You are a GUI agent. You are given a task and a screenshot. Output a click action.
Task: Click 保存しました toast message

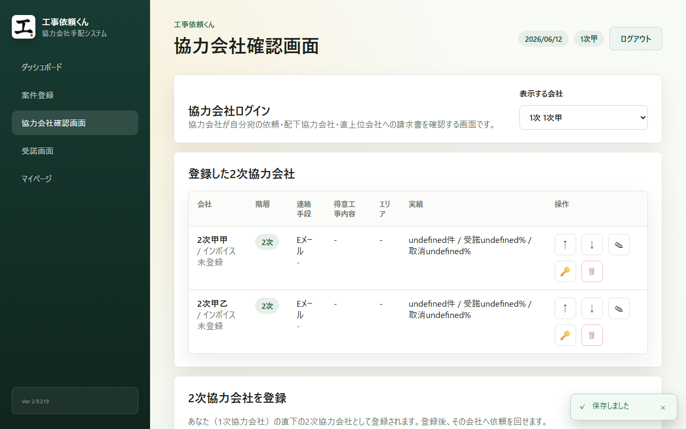click(x=611, y=406)
